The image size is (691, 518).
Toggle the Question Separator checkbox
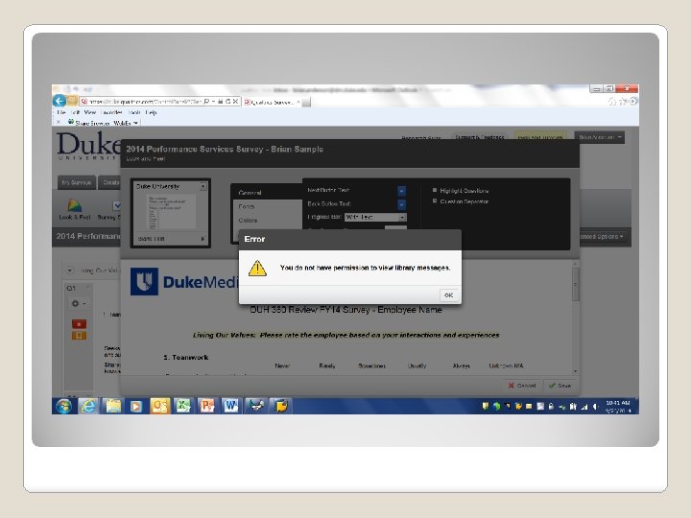click(435, 200)
